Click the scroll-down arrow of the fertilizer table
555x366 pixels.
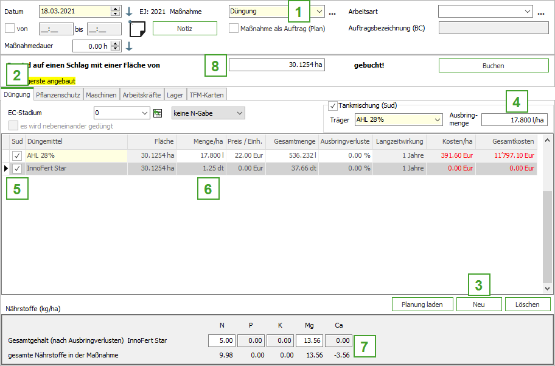(546, 287)
